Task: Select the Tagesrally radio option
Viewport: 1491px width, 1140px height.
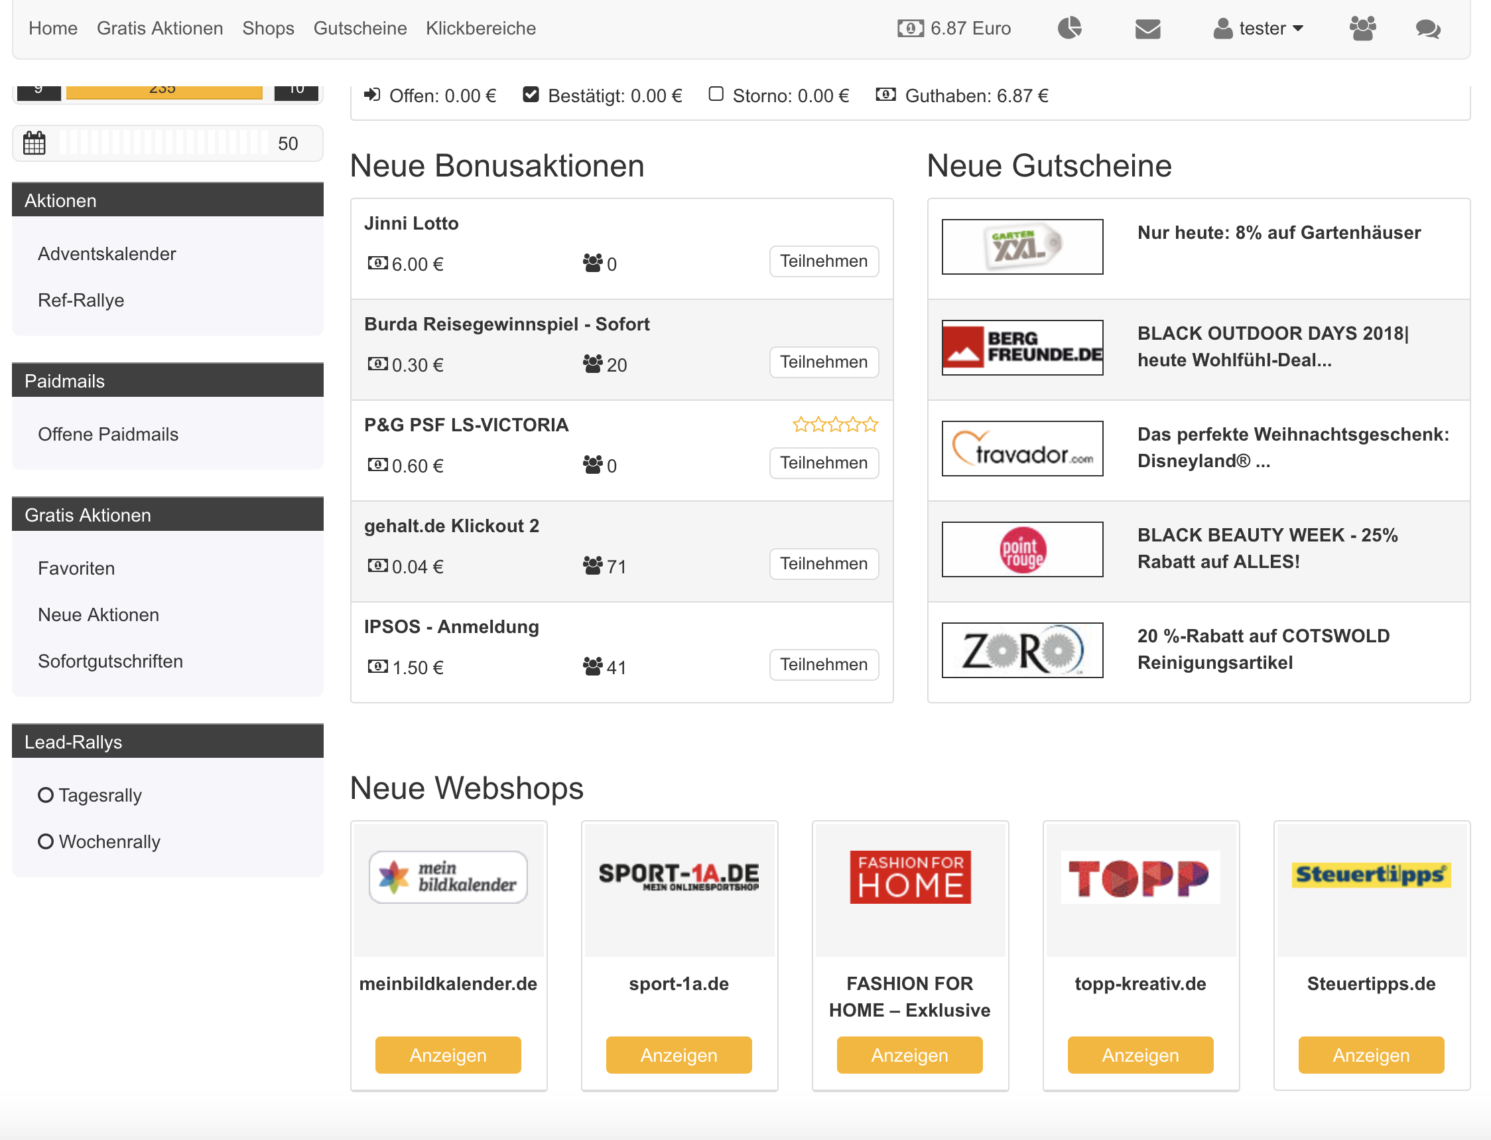Action: (46, 794)
